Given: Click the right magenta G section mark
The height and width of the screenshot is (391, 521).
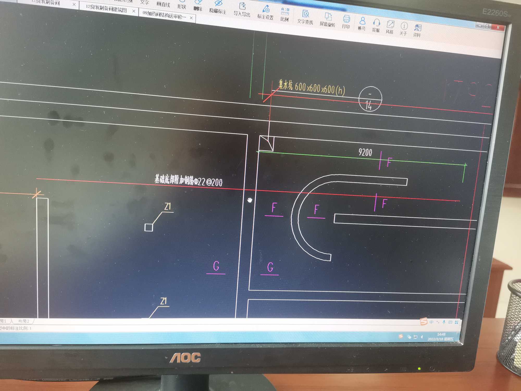Looking at the screenshot, I should [270, 267].
